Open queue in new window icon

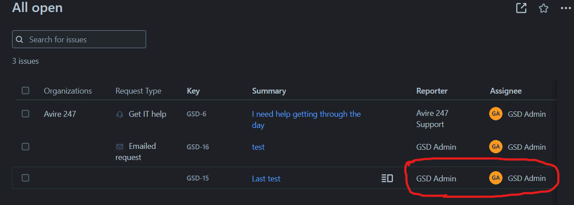pos(521,8)
